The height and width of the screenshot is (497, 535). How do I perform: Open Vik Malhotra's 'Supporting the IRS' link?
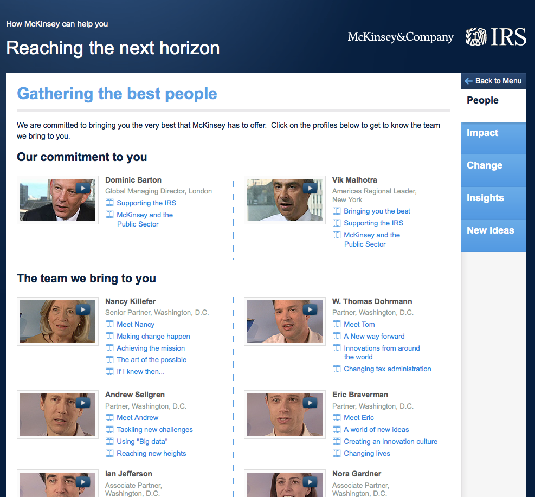click(x=373, y=223)
